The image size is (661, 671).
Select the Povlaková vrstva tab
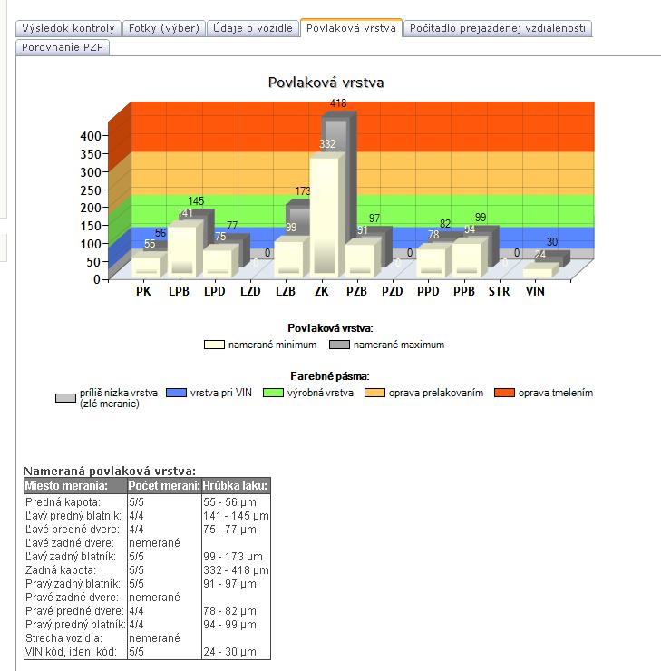tap(351, 28)
